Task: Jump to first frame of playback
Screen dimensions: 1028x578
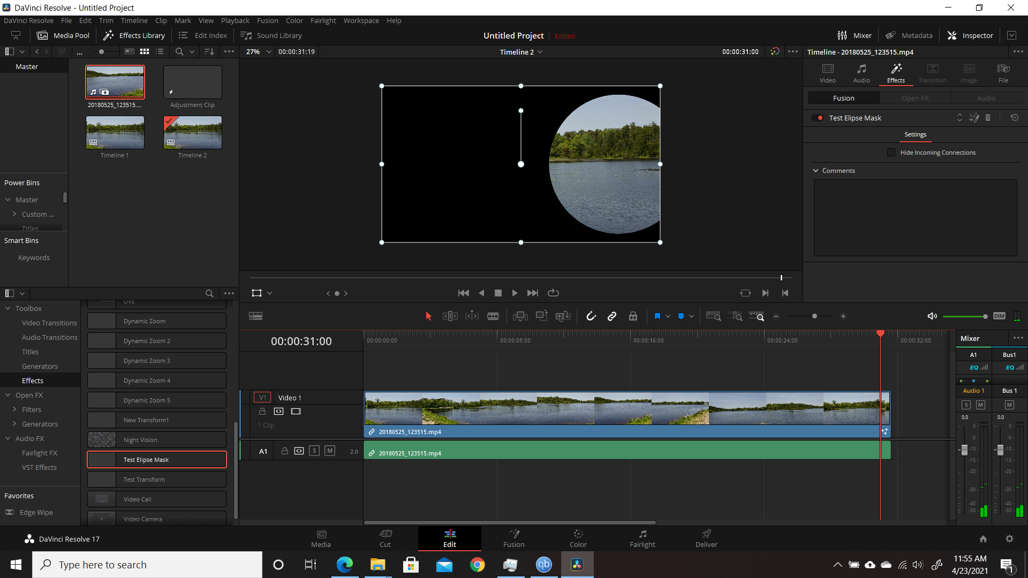Action: pyautogui.click(x=464, y=293)
